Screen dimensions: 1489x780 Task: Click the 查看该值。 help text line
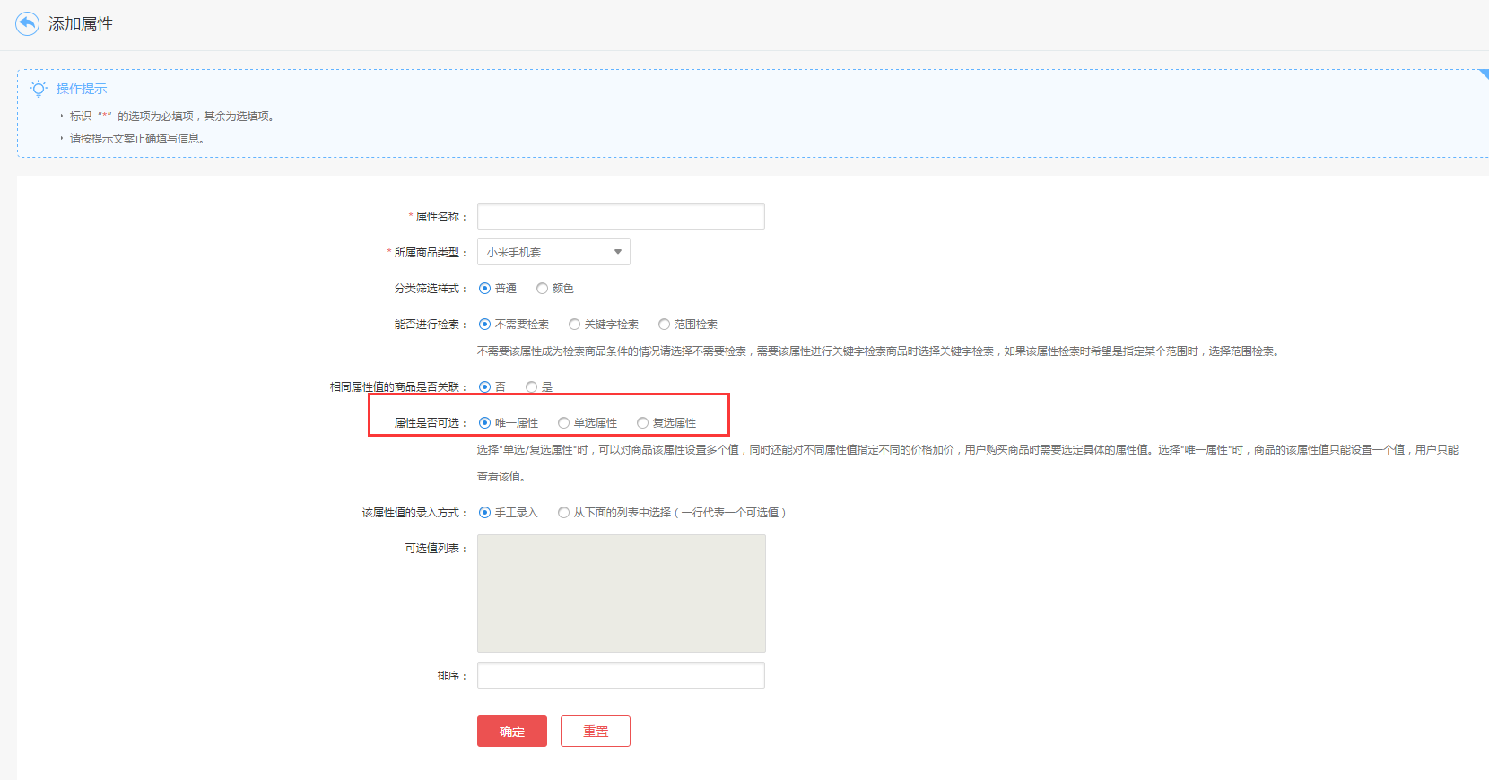coord(501,477)
